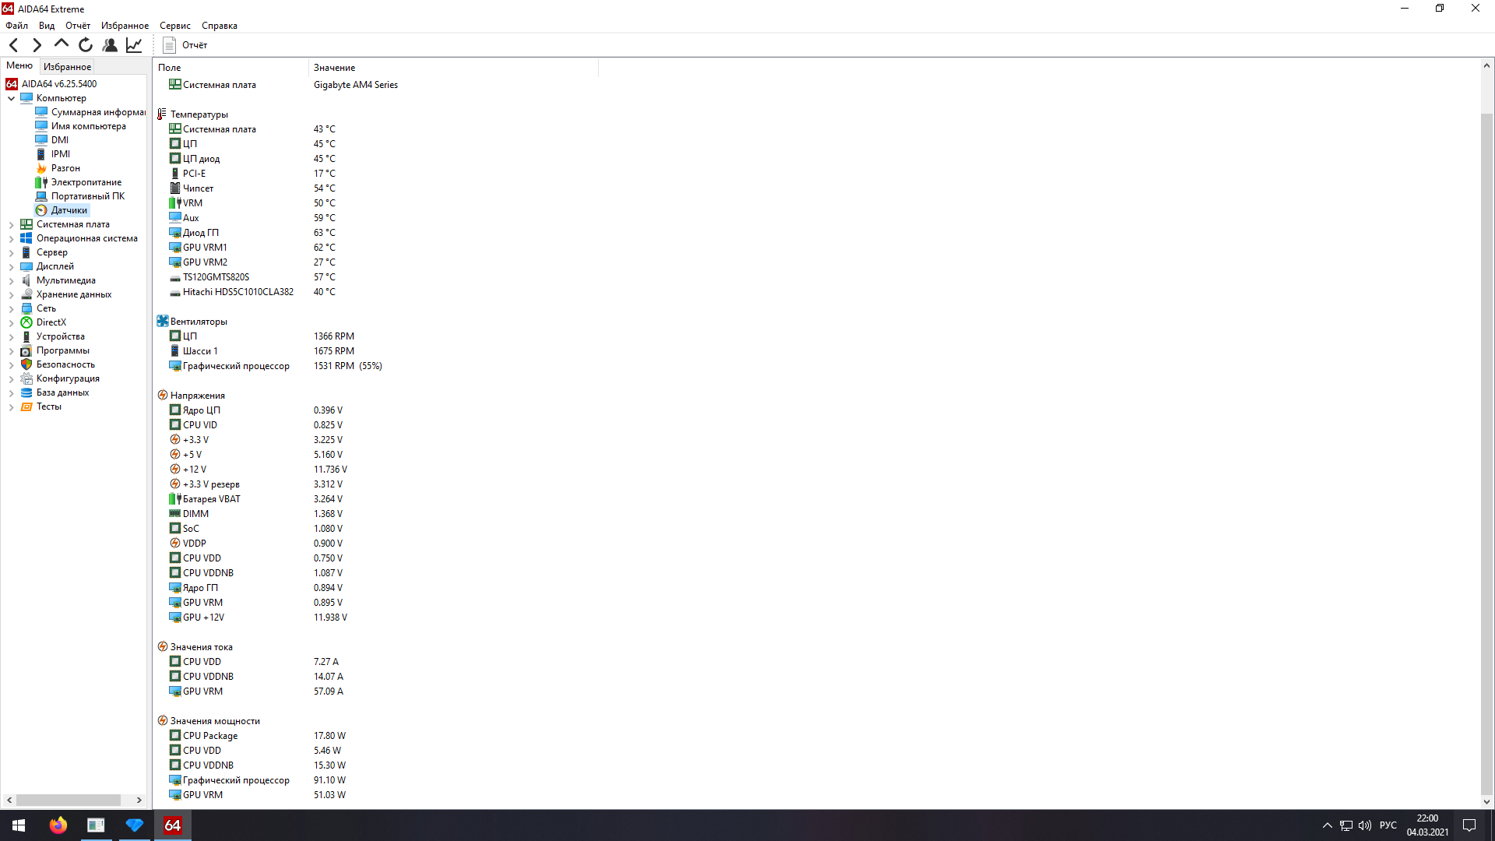1495x841 pixels.
Task: Click the Значения тока section icon
Action: point(162,647)
